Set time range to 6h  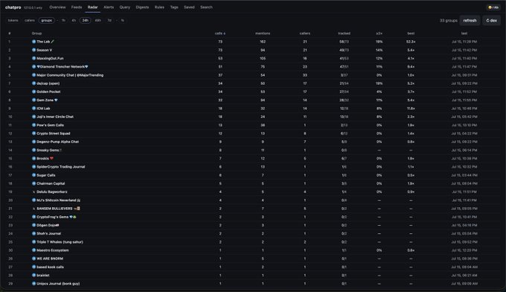click(74, 20)
